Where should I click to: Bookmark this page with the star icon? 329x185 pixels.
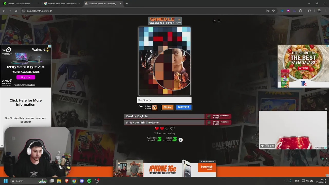click(273, 11)
